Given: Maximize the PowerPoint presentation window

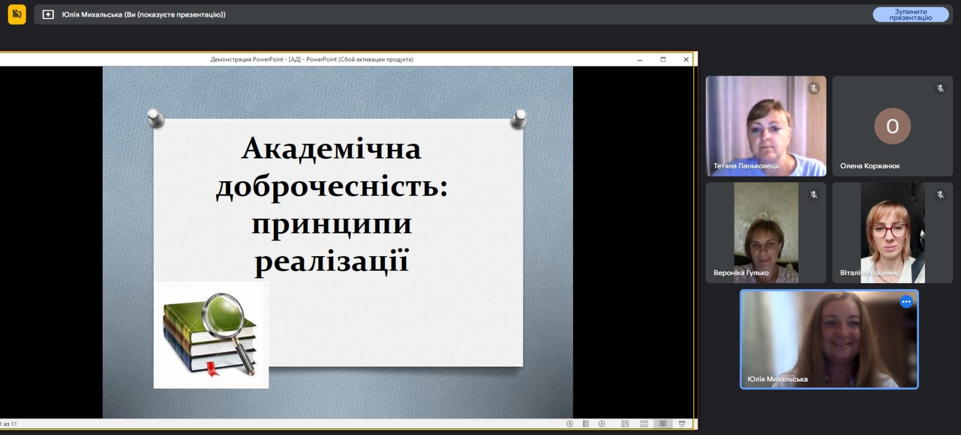Looking at the screenshot, I should 663,59.
